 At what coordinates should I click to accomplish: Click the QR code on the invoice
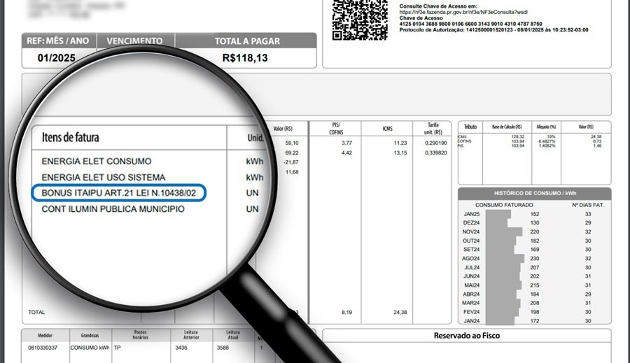[x=360, y=20]
